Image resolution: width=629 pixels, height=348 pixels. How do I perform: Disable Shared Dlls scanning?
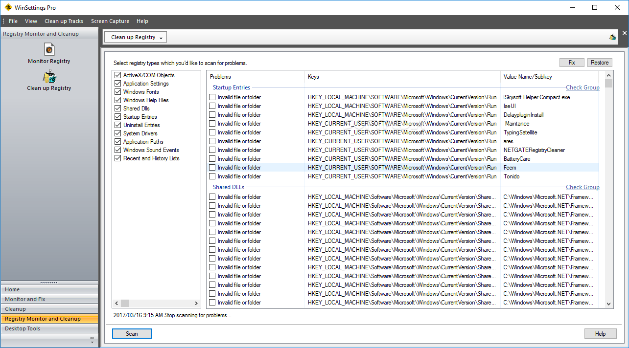pyautogui.click(x=117, y=109)
